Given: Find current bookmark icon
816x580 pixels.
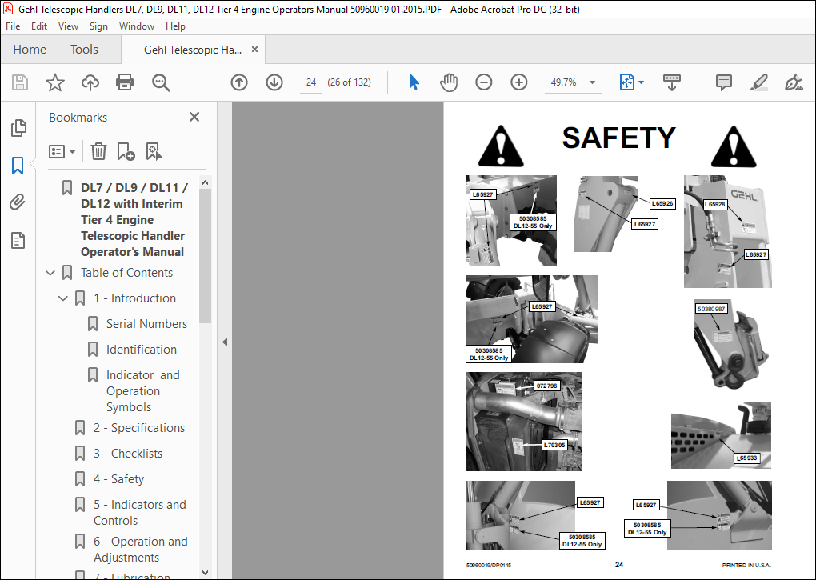Looking at the screenshot, I should coord(154,151).
